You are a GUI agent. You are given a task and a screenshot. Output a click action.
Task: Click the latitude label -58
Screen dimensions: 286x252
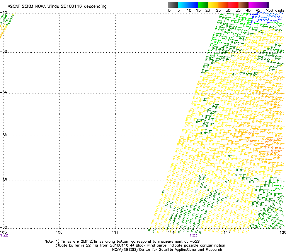(3, 180)
